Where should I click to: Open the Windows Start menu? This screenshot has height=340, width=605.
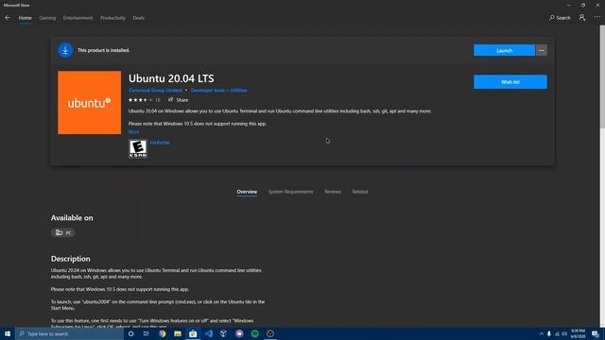click(x=8, y=333)
